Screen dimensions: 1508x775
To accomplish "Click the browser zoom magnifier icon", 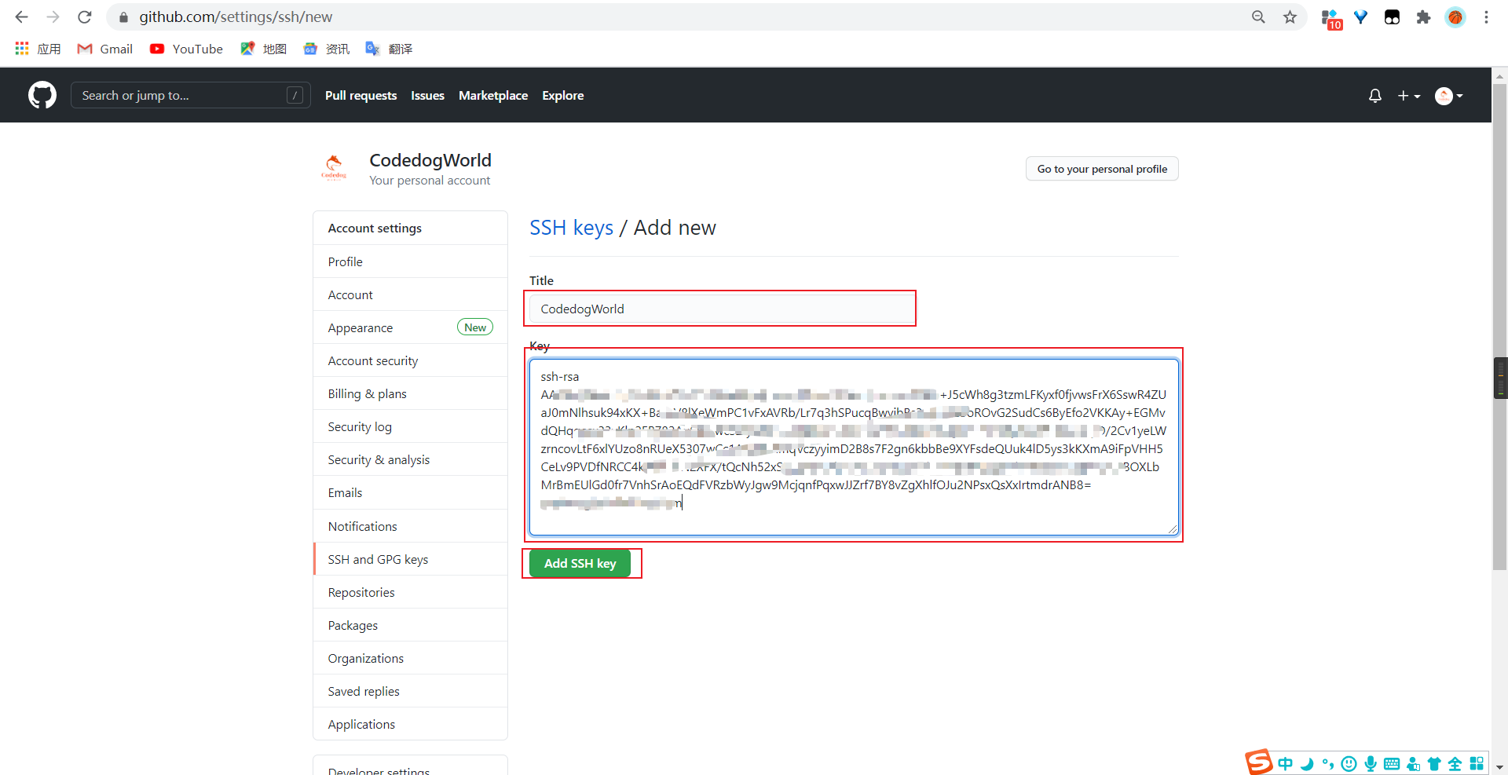I will pyautogui.click(x=1258, y=17).
